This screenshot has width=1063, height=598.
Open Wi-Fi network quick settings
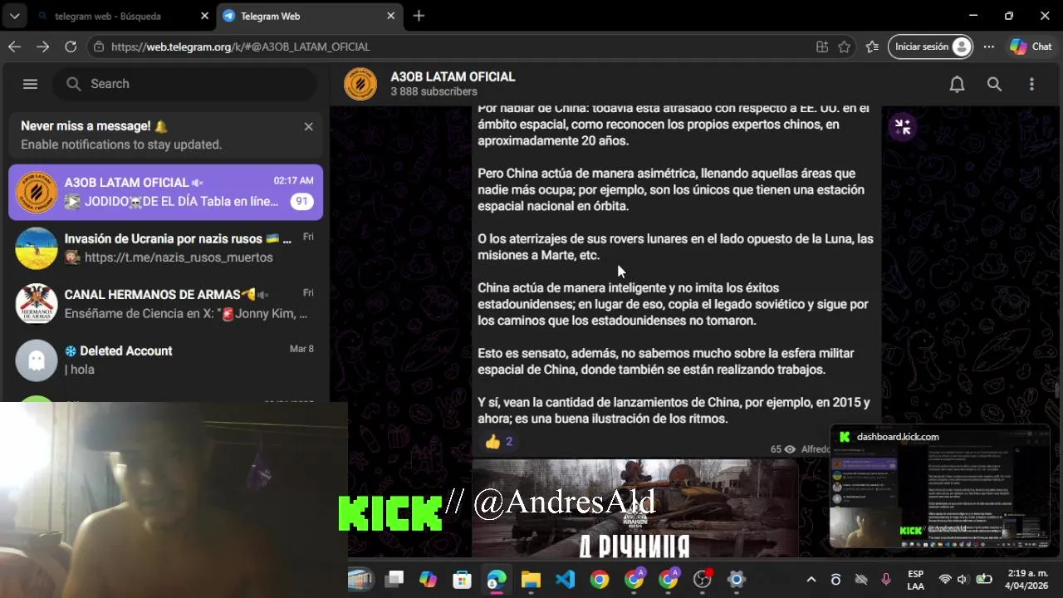tap(945, 580)
